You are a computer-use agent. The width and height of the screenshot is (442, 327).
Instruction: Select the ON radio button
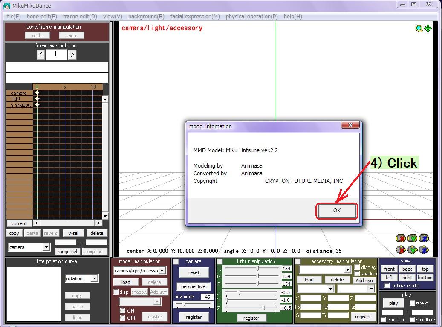pos(122,310)
